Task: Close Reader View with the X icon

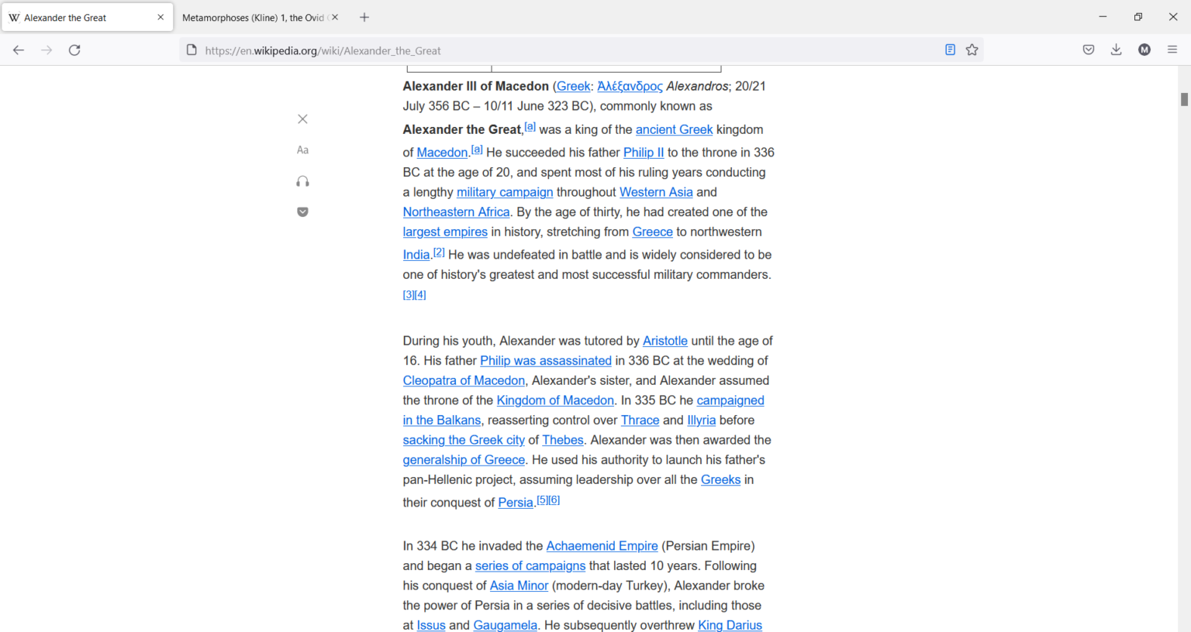Action: click(302, 118)
